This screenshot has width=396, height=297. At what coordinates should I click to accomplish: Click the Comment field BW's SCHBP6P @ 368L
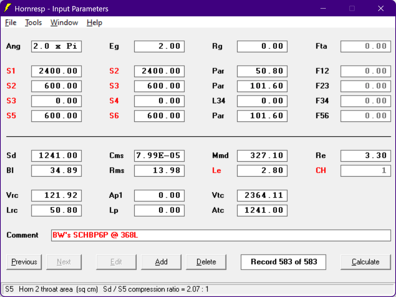[x=221, y=235]
